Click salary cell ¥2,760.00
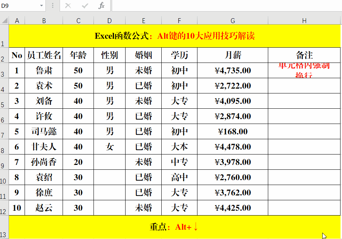 click(233, 177)
